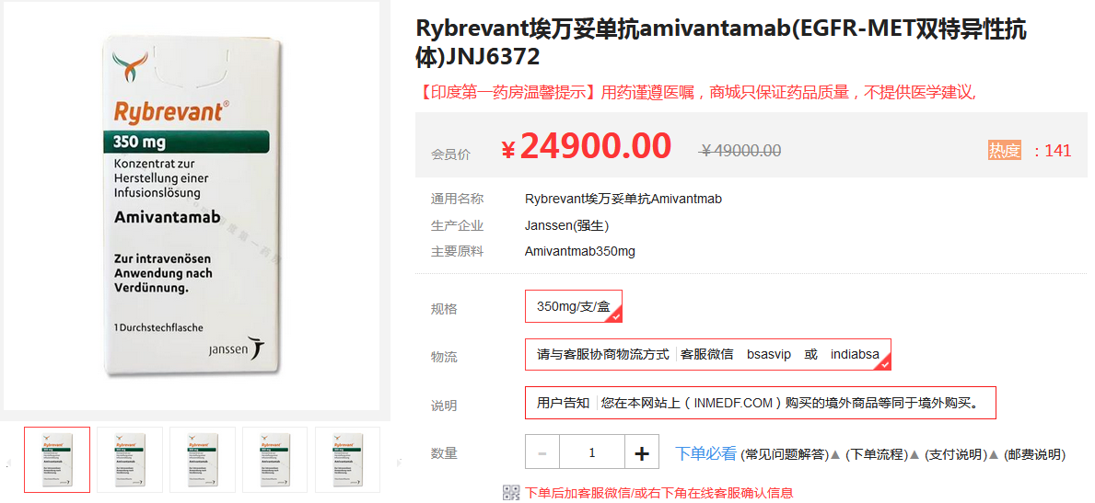Select the logistics option mentioning 客服微信
The height and width of the screenshot is (503, 1095).
707,354
